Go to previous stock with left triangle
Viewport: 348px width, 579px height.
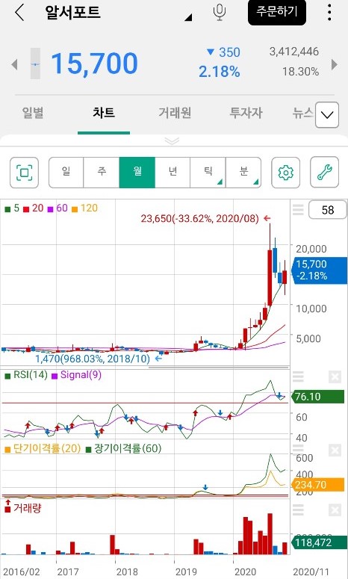(14, 64)
